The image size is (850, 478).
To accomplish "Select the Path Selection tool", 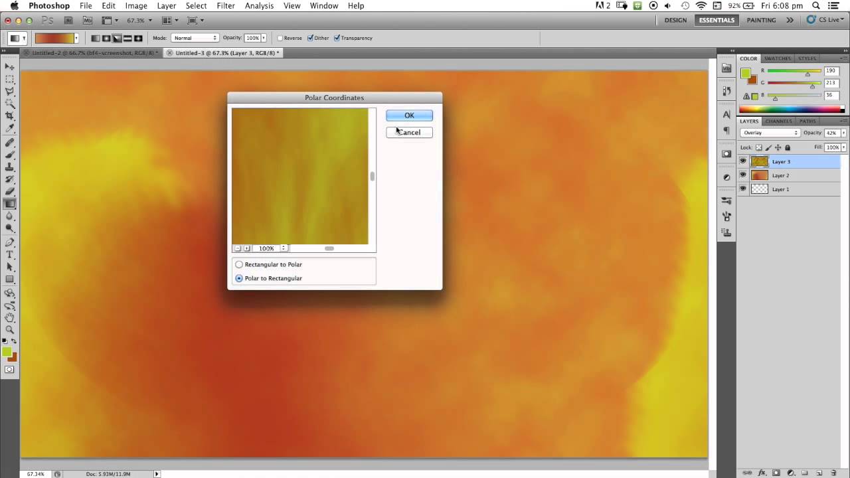I will click(10, 267).
